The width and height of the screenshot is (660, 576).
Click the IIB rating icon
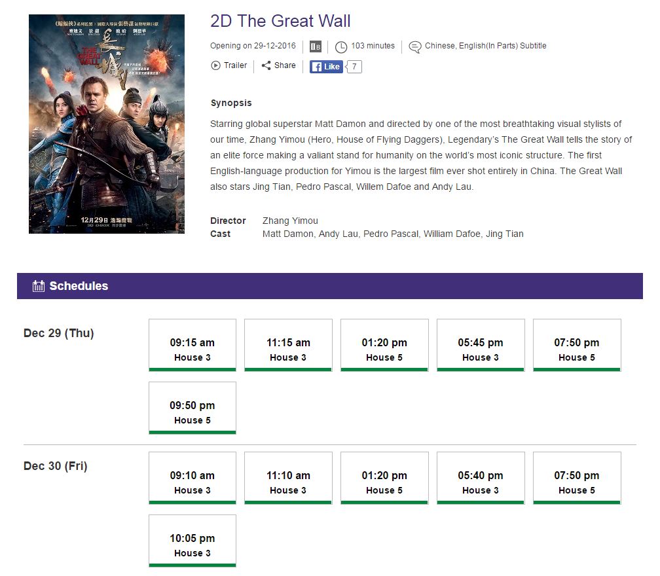point(315,46)
